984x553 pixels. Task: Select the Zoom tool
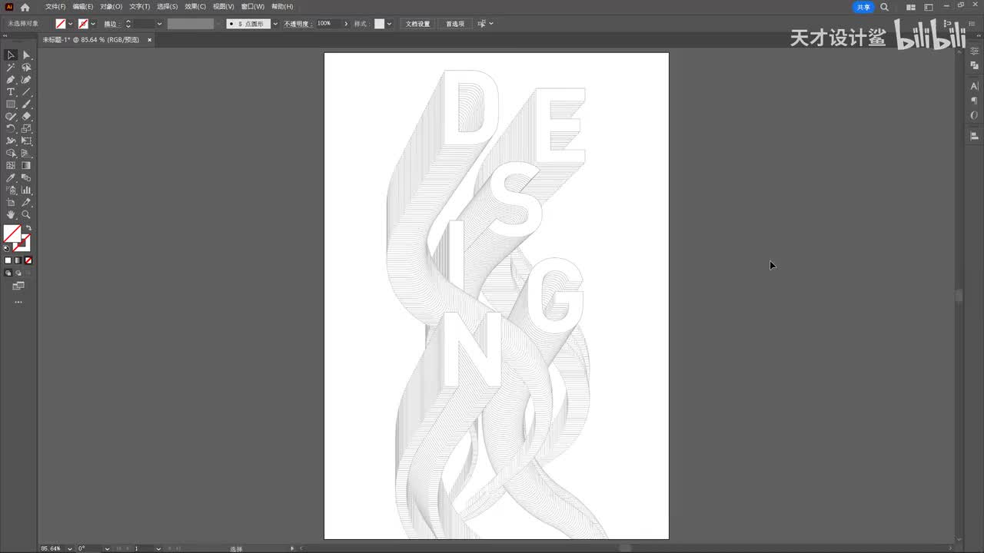click(x=26, y=215)
